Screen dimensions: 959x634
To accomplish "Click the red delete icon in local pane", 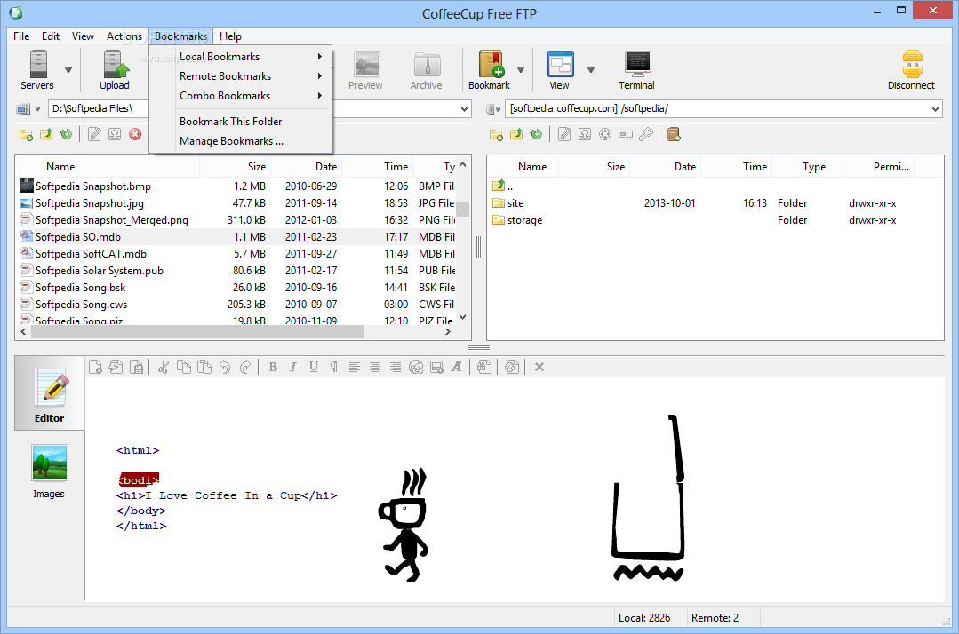I will [135, 134].
